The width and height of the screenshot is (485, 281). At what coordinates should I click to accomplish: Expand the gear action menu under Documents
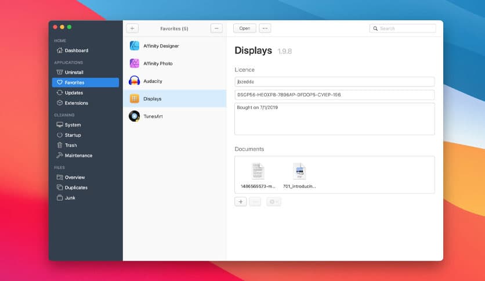(273, 201)
